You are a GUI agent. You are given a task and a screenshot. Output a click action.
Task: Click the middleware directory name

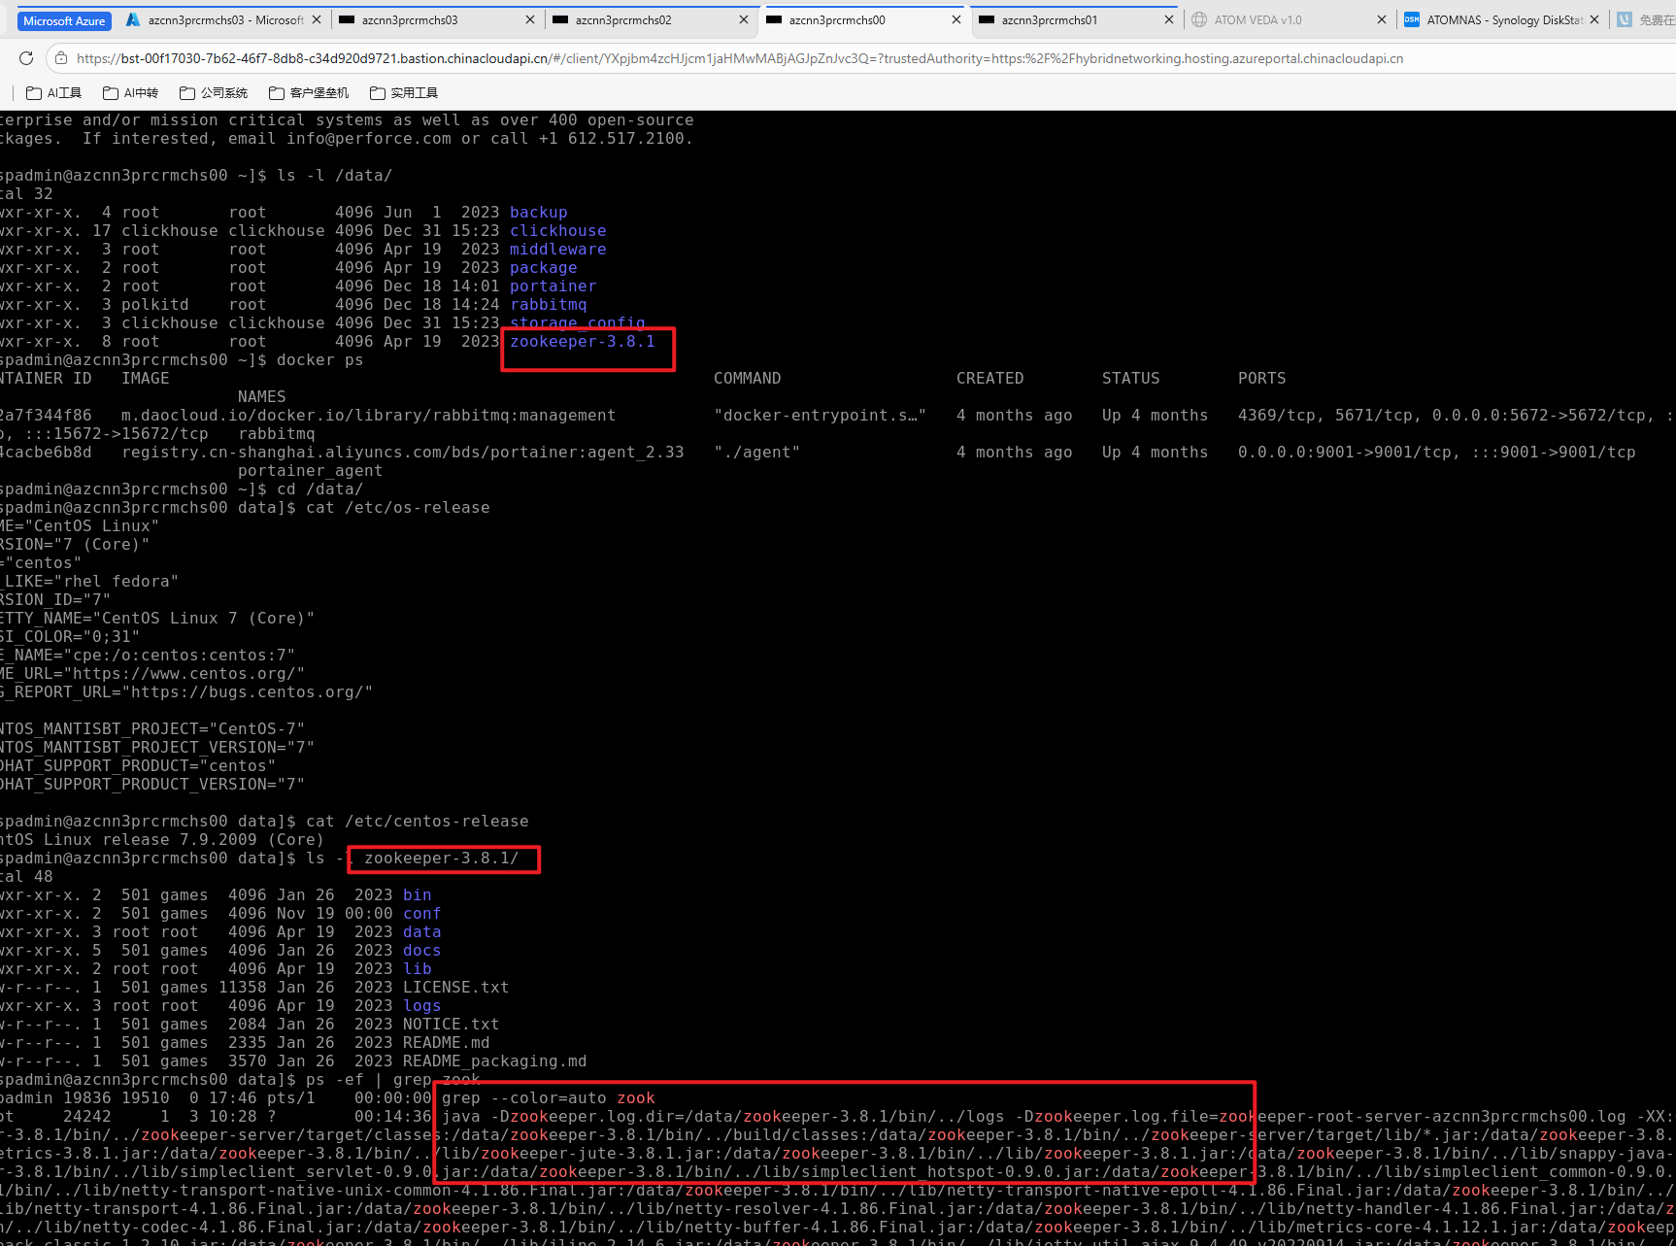(558, 250)
